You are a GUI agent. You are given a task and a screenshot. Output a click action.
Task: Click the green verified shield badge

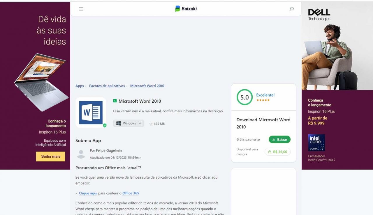105,125
